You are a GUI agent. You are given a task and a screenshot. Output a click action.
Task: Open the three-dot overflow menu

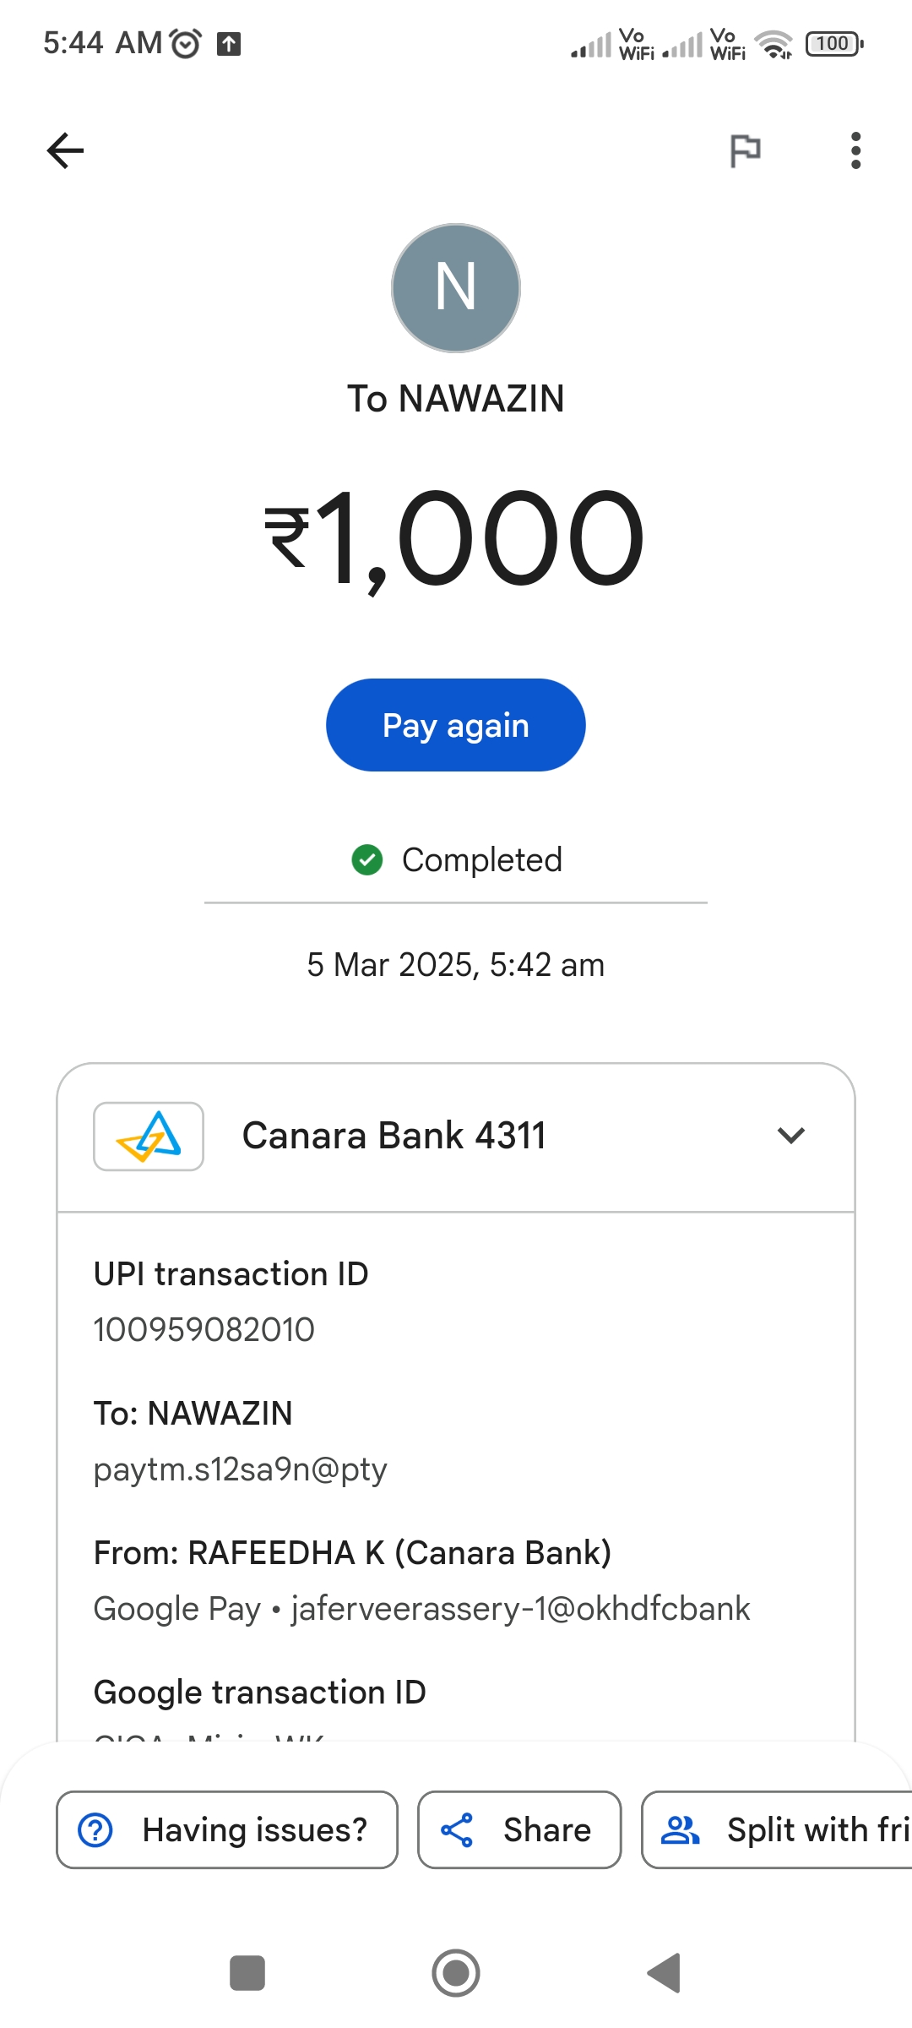pyautogui.click(x=855, y=151)
